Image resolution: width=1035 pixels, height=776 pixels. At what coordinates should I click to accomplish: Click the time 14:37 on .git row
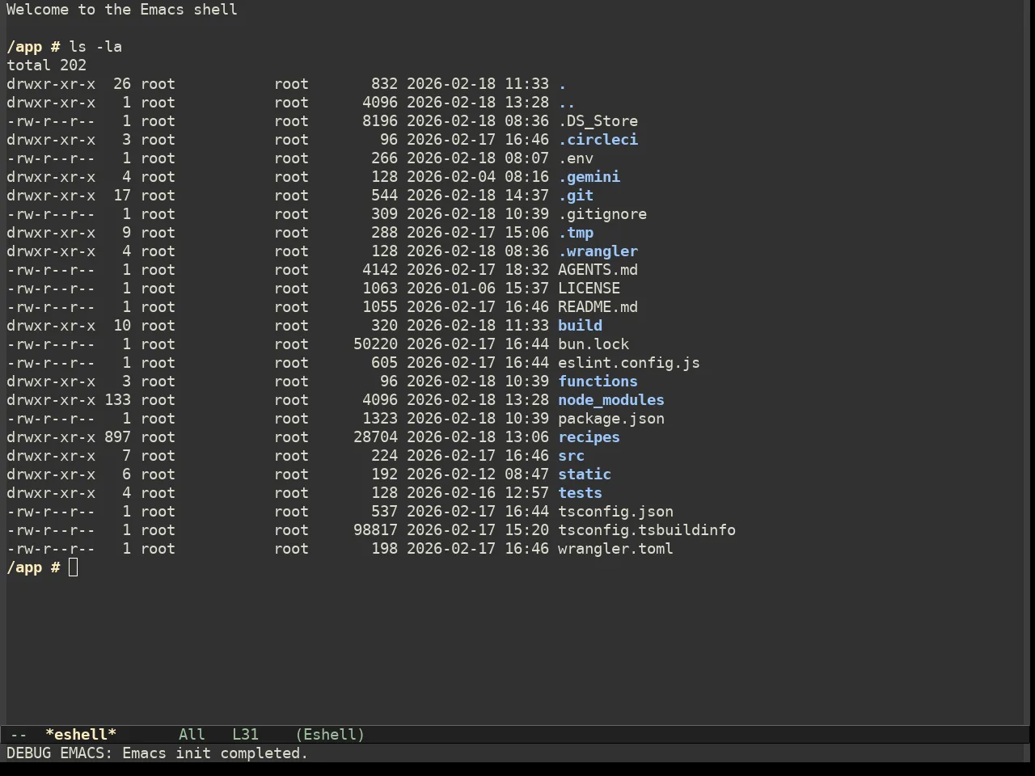point(526,196)
